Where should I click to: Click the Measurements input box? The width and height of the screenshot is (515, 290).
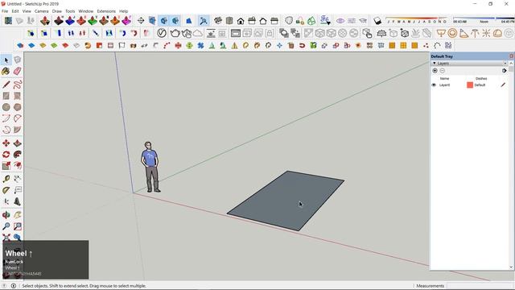(480, 286)
